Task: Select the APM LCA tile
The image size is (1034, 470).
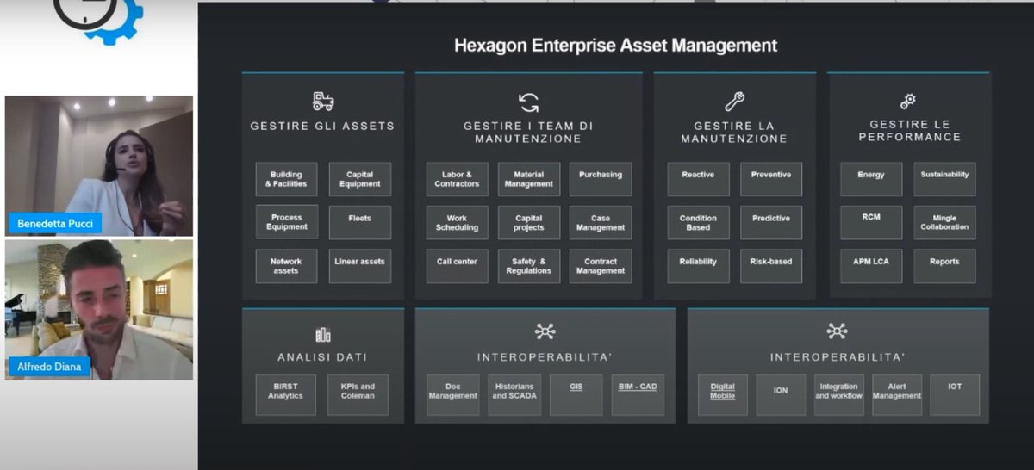Action: 871,266
